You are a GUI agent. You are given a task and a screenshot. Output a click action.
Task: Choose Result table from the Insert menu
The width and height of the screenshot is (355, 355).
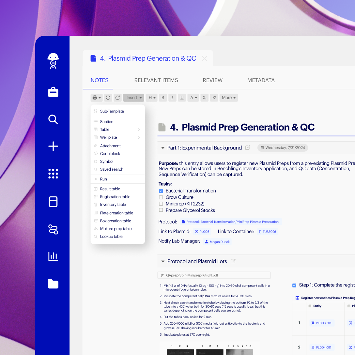118,189
